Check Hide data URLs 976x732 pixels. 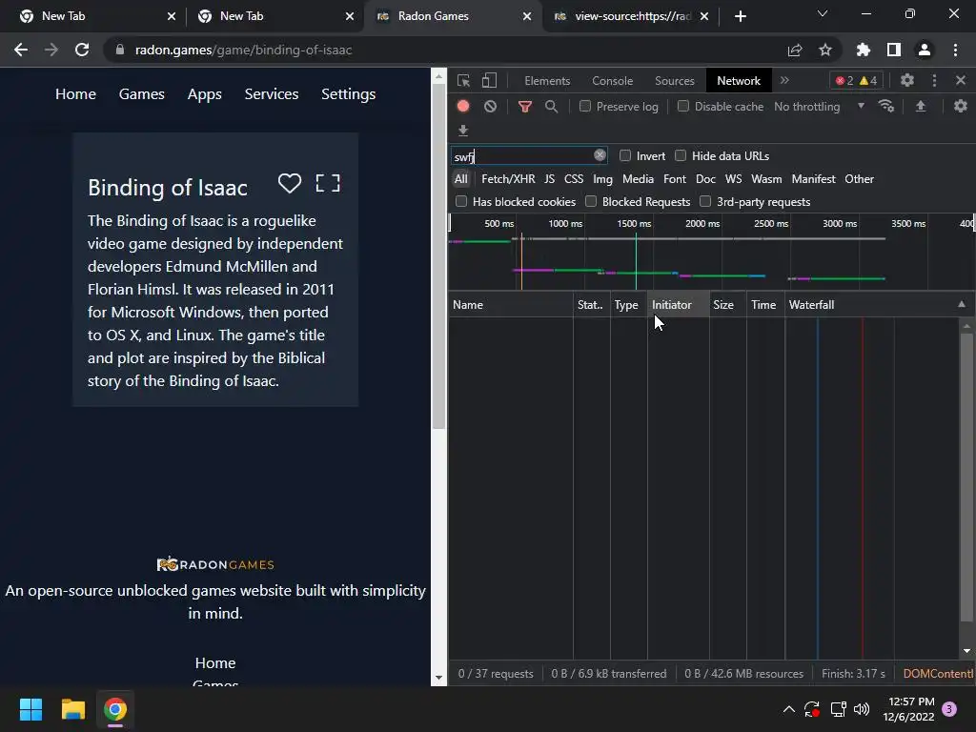[681, 155]
